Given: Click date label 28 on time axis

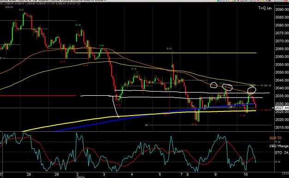Looking at the screenshot, I should 29,174.
